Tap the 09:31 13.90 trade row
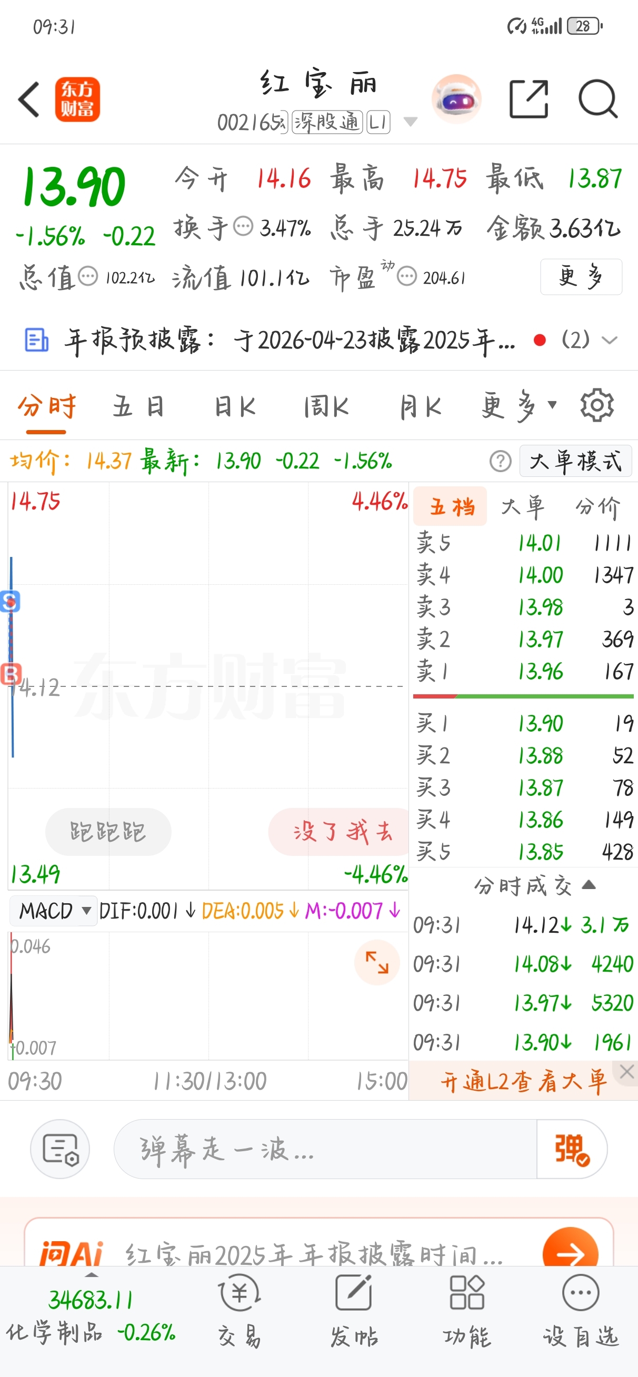 coord(523,1042)
